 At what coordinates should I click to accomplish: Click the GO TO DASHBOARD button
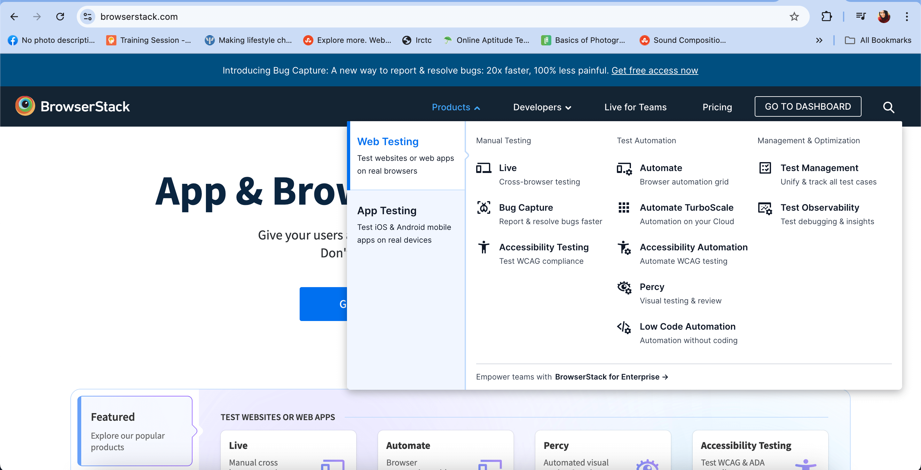click(808, 106)
